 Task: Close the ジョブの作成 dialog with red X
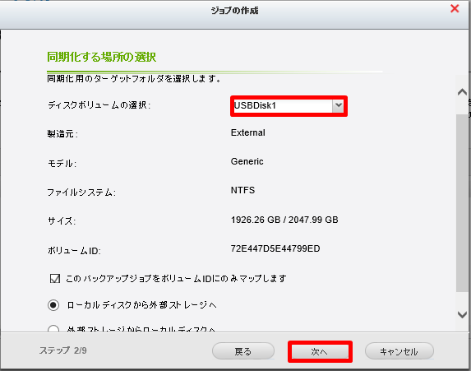point(455,8)
